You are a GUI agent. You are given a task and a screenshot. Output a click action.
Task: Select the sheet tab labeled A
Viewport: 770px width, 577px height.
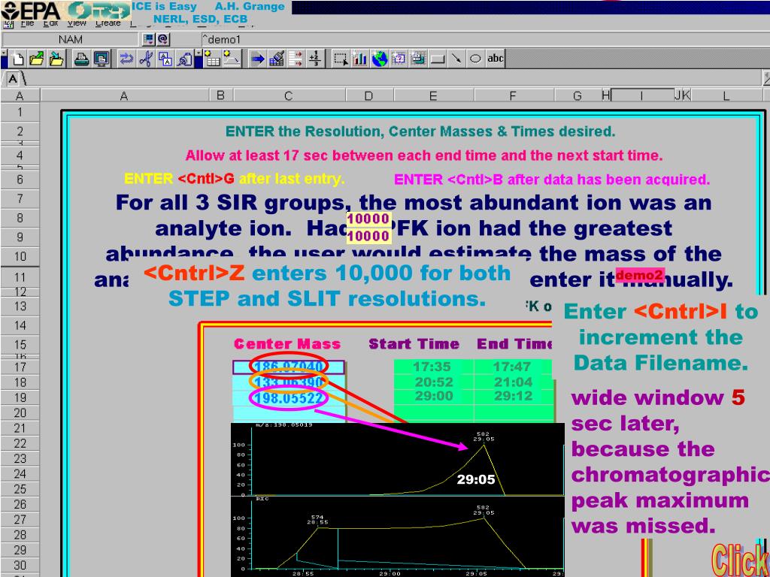click(14, 79)
